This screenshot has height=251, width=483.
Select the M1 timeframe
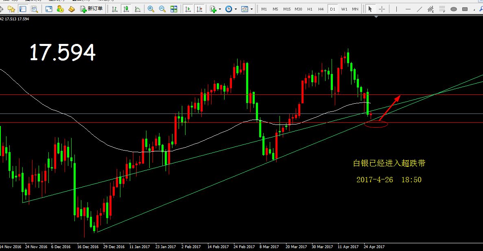pos(264,9)
